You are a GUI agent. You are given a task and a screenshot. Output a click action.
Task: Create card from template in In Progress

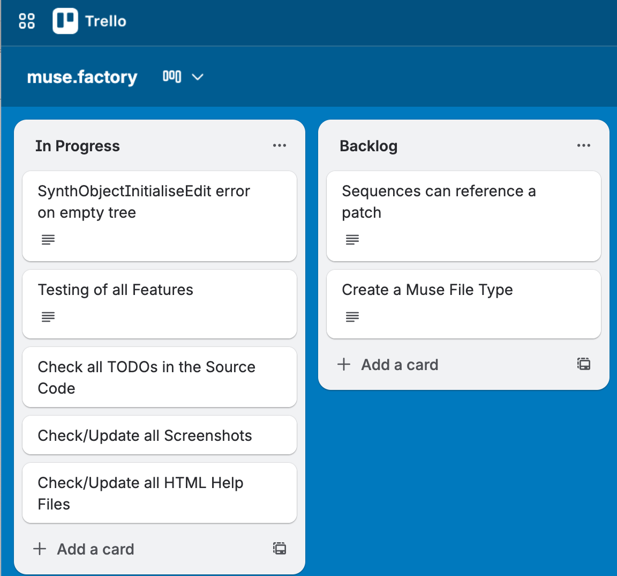click(x=280, y=548)
